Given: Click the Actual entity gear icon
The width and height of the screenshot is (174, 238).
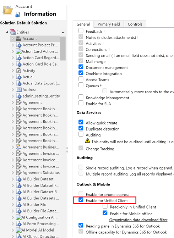Looking at the screenshot, I should pyautogui.click(x=19, y=77).
